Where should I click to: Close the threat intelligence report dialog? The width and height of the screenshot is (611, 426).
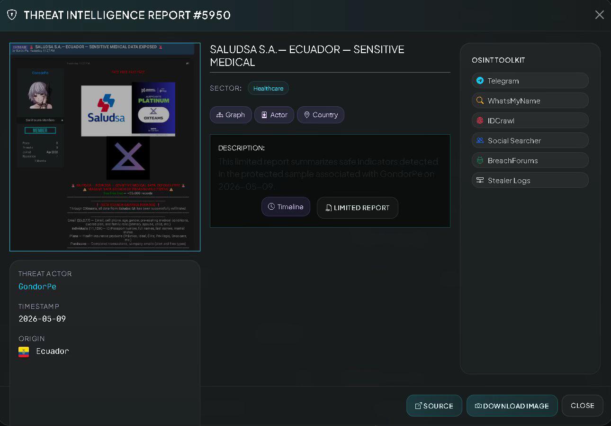[x=599, y=15]
